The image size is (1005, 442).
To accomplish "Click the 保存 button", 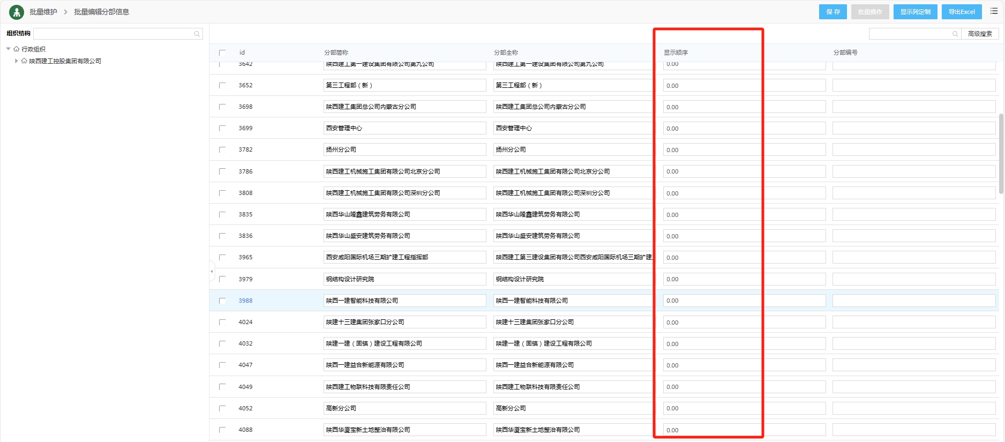I will coord(832,12).
